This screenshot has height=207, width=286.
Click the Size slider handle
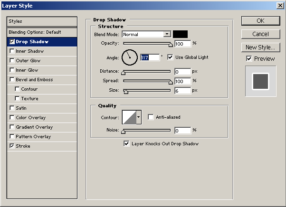point(126,92)
